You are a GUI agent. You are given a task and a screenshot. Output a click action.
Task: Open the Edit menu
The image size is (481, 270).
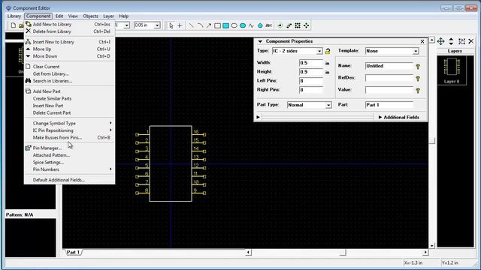tap(59, 16)
